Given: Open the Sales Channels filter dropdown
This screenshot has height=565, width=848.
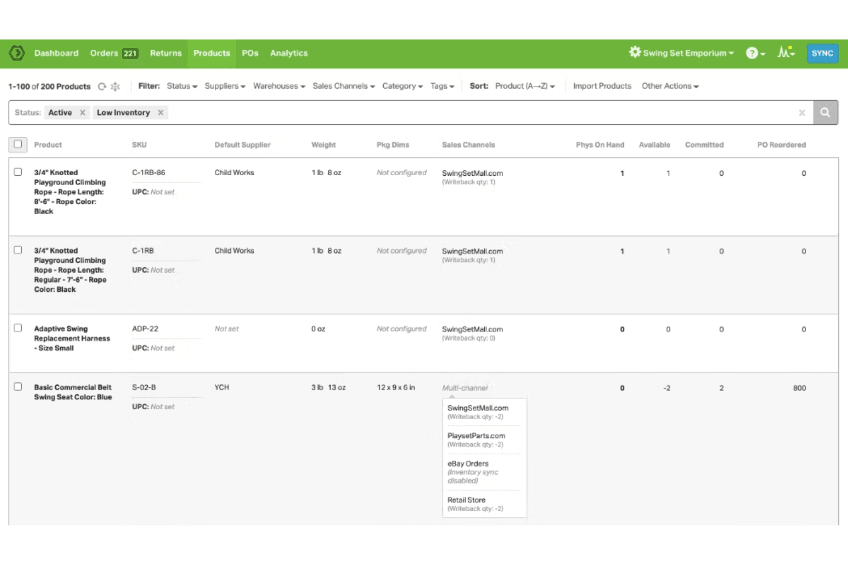Looking at the screenshot, I should 344,86.
